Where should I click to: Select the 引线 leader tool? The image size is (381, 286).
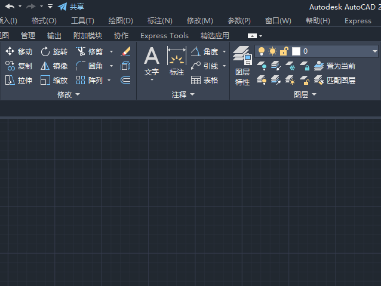coord(205,66)
